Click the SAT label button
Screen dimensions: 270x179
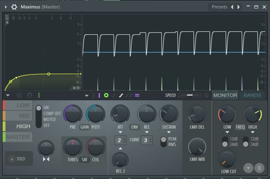pos(85,160)
